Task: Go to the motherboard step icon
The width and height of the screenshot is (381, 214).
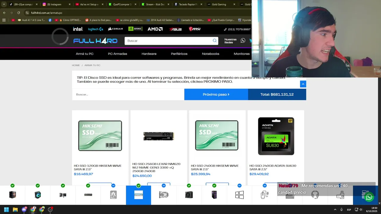Action: click(63, 195)
